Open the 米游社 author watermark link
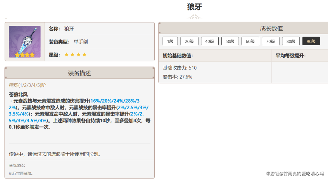328x180 pixels. pos(295,173)
